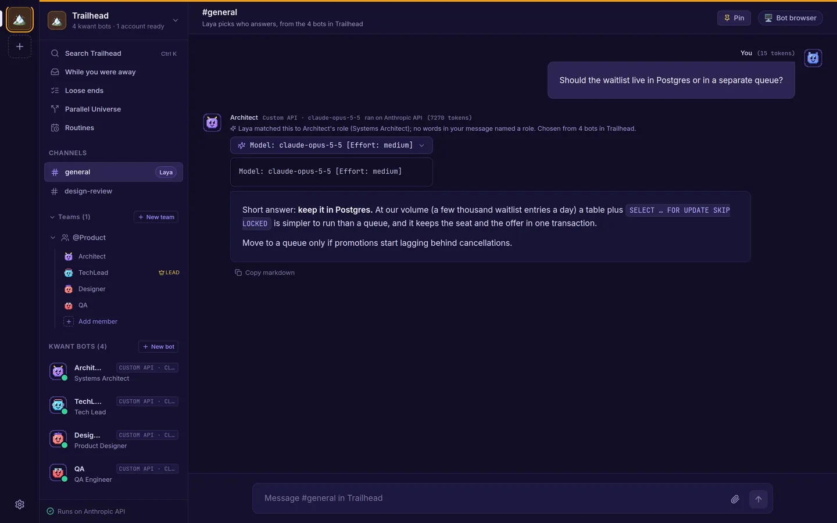Viewport: 837px width, 523px height.
Task: Collapse the @Product team tree
Action: click(53, 238)
